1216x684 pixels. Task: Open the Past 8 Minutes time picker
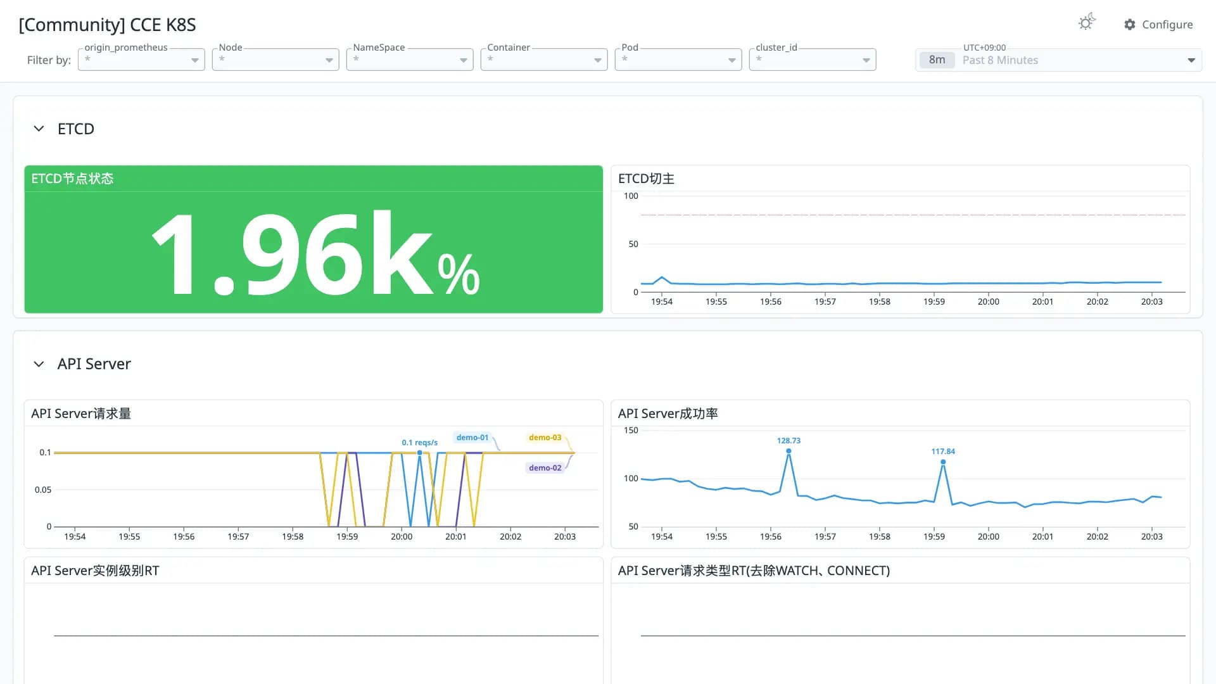1058,60
